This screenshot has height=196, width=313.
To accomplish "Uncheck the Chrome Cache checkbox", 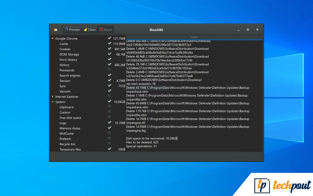I will click(x=109, y=44).
